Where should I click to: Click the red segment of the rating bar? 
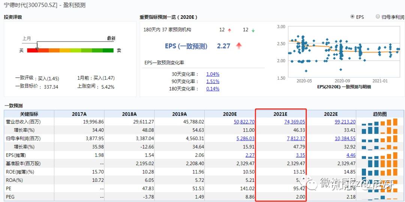32,50
